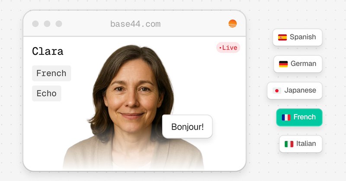Pick the Japanese language option
Viewport: 346px width, 181px height.
(295, 91)
